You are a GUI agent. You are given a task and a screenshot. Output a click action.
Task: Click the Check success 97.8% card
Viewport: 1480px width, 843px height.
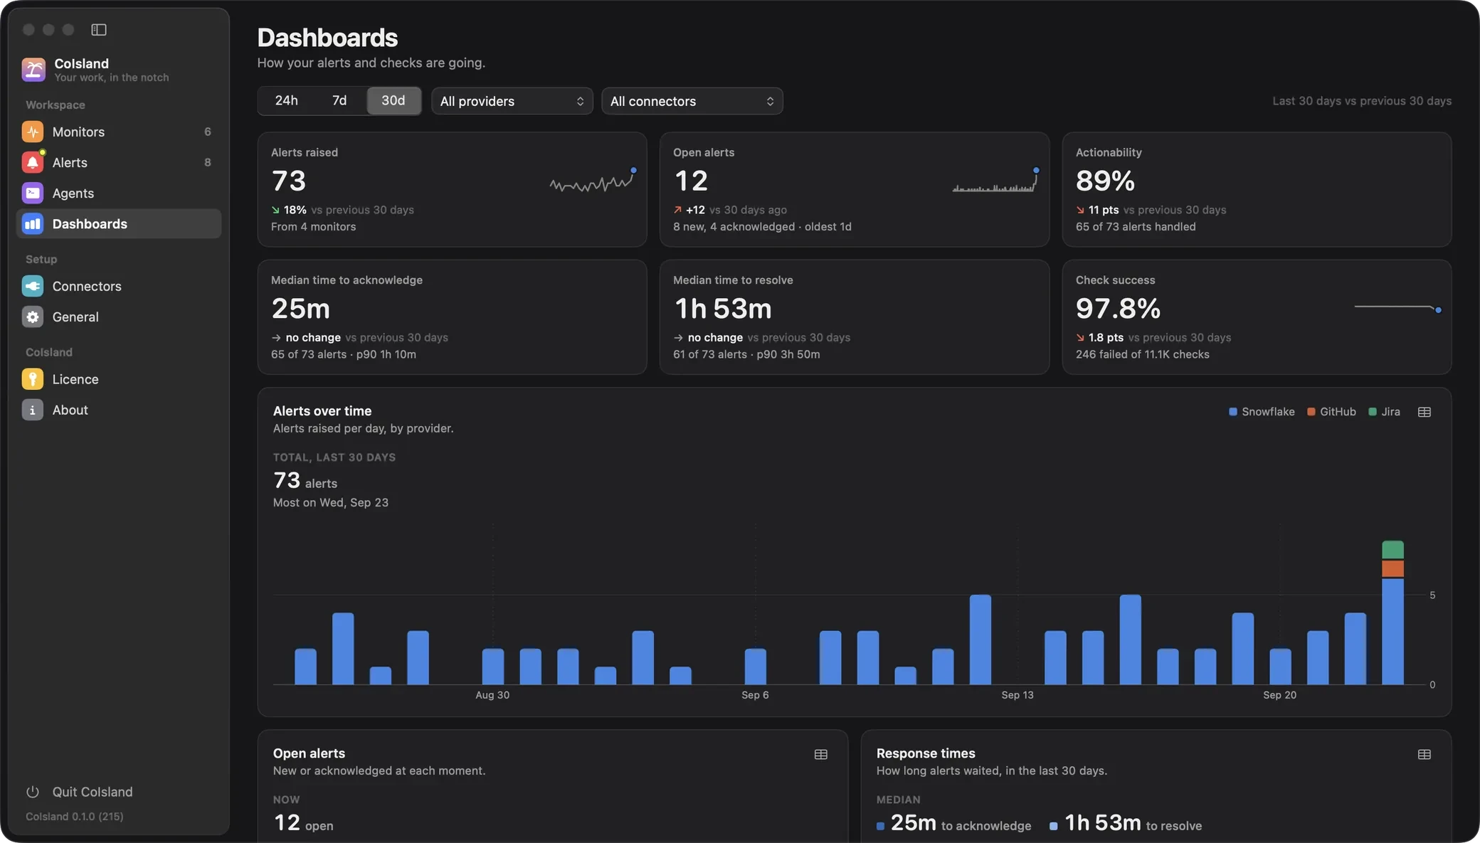coord(1257,317)
